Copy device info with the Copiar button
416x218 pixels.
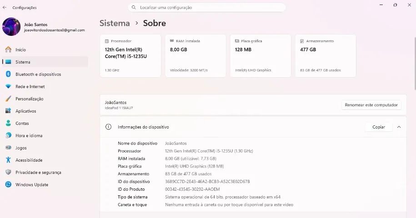pyautogui.click(x=379, y=127)
